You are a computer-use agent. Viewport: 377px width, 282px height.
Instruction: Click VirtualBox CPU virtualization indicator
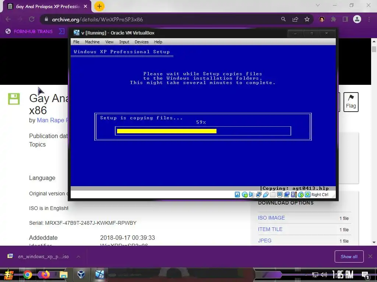click(x=293, y=195)
